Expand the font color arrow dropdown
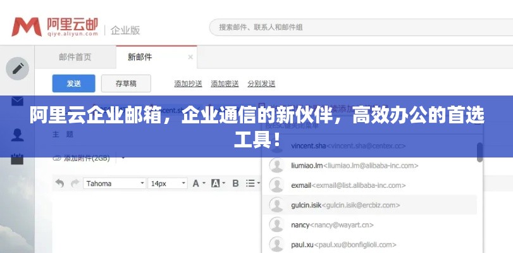513x253 pixels. [x=204, y=183]
